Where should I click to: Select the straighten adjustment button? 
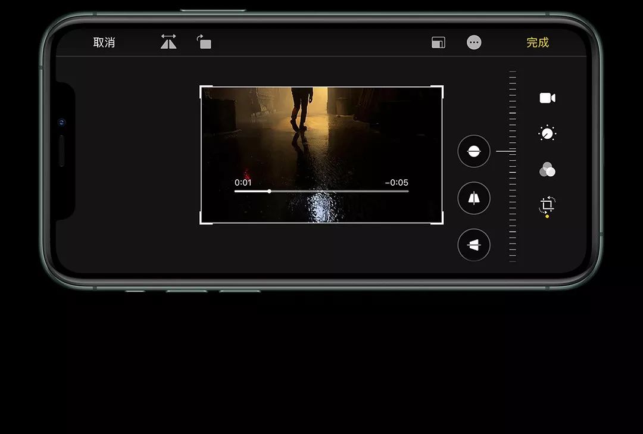pos(474,151)
